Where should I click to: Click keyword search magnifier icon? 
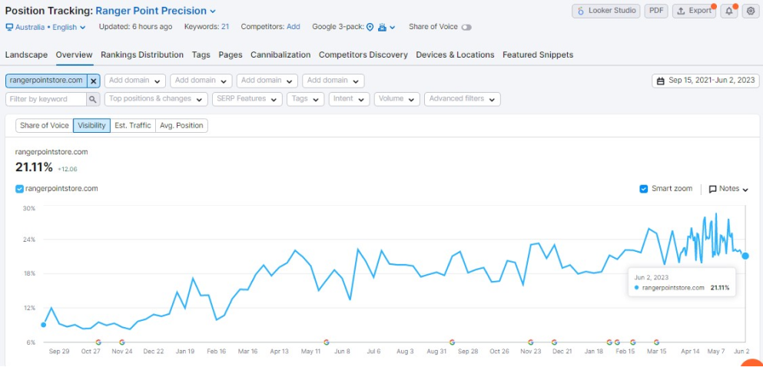(92, 99)
